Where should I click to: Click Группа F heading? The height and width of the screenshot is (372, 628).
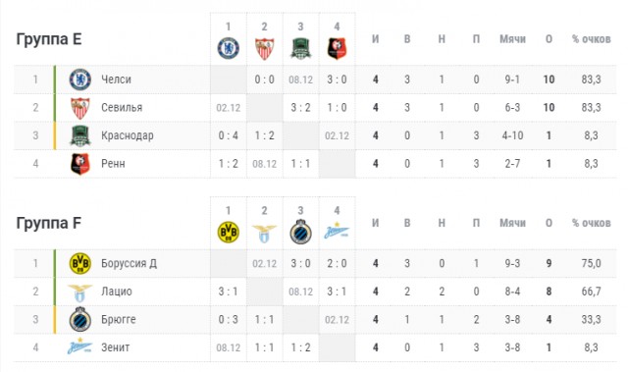(x=48, y=224)
